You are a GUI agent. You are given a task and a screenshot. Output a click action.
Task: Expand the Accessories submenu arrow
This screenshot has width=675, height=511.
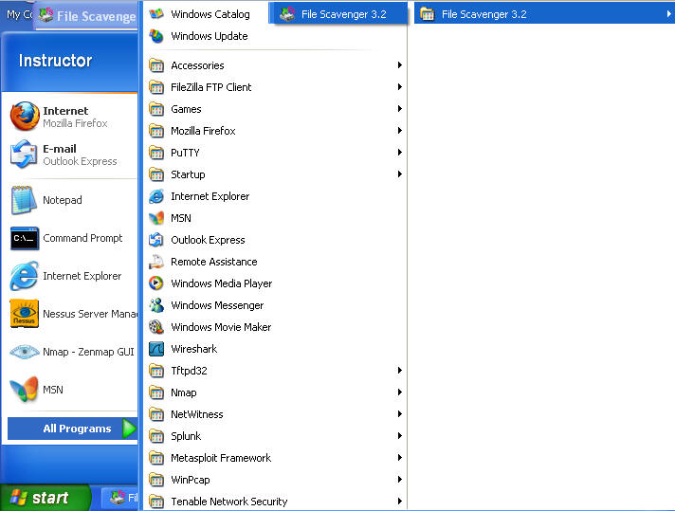click(400, 65)
